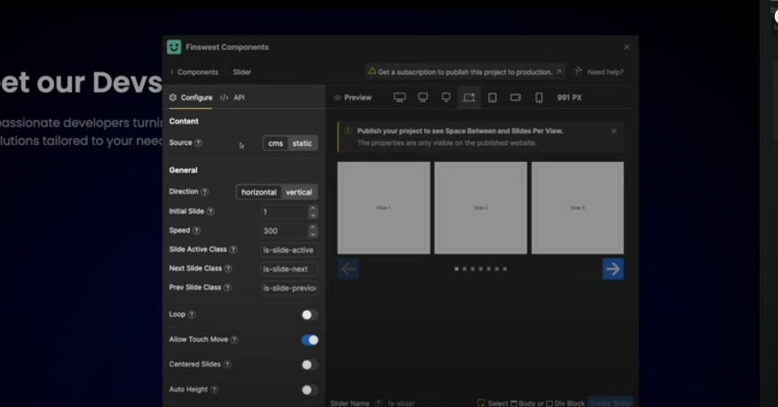Image resolution: width=778 pixels, height=407 pixels.
Task: Click the API code brackets icon
Action: 225,97
